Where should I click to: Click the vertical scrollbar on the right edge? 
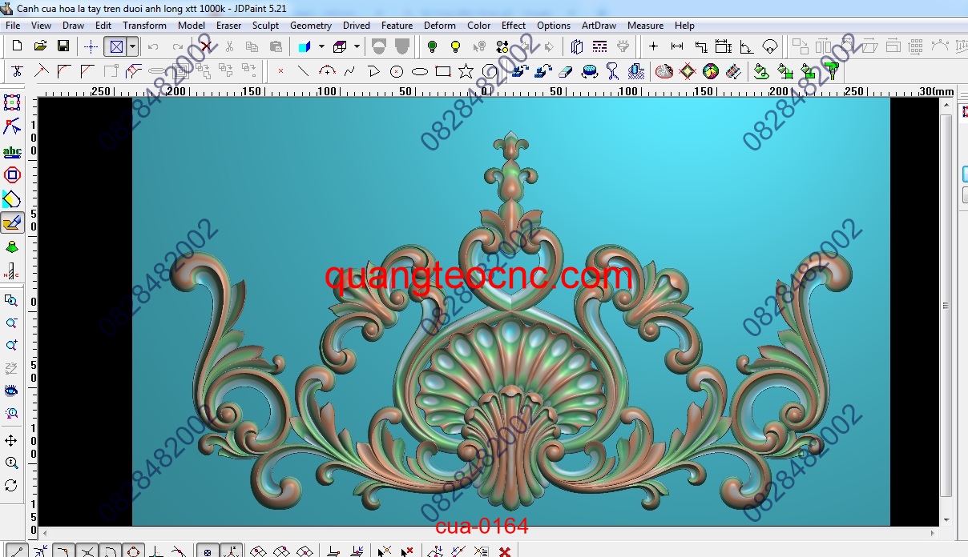946,306
